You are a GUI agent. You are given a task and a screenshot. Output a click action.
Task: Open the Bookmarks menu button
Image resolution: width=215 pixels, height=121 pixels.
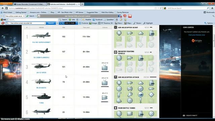(x=209, y=12)
